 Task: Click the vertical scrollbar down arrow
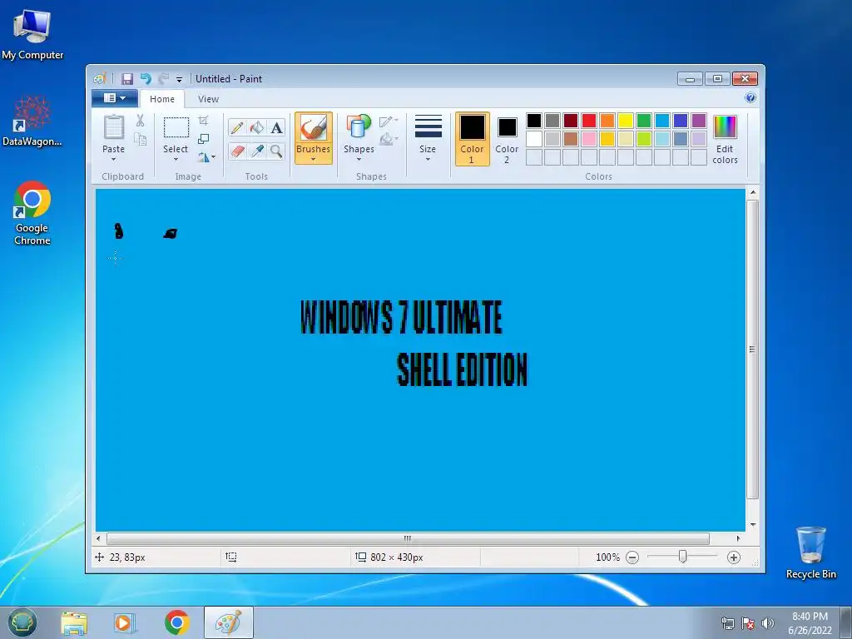coord(752,524)
